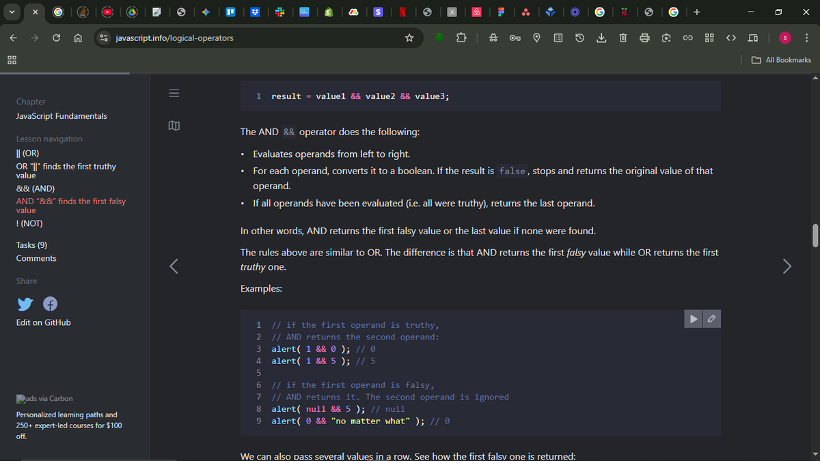This screenshot has width=820, height=461.
Task: Open a new browser tab
Action: [696, 12]
